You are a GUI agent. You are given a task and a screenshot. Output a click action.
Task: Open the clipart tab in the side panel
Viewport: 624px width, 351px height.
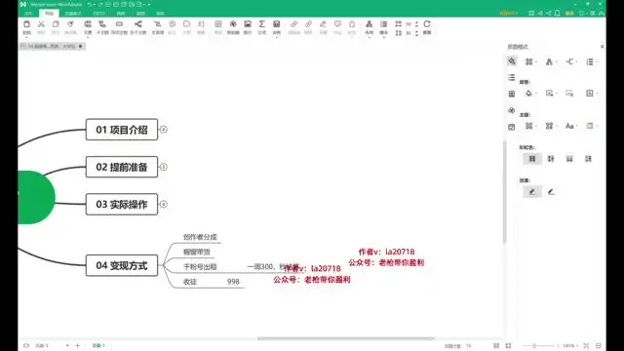(512, 110)
